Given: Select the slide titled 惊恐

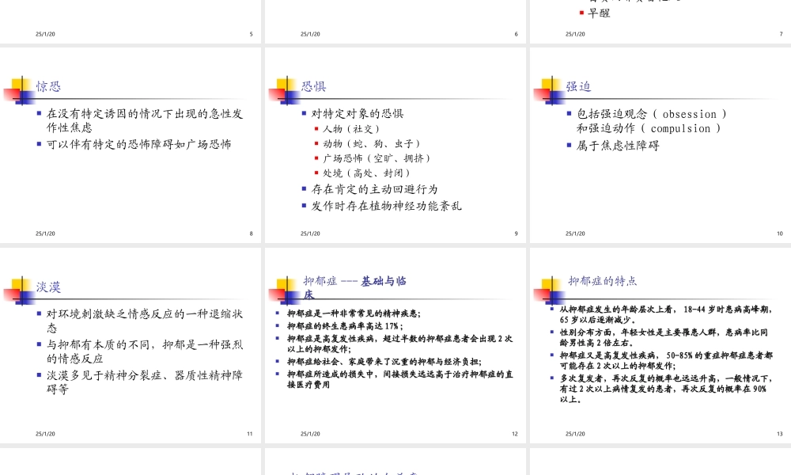Looking at the screenshot, I should [131, 146].
